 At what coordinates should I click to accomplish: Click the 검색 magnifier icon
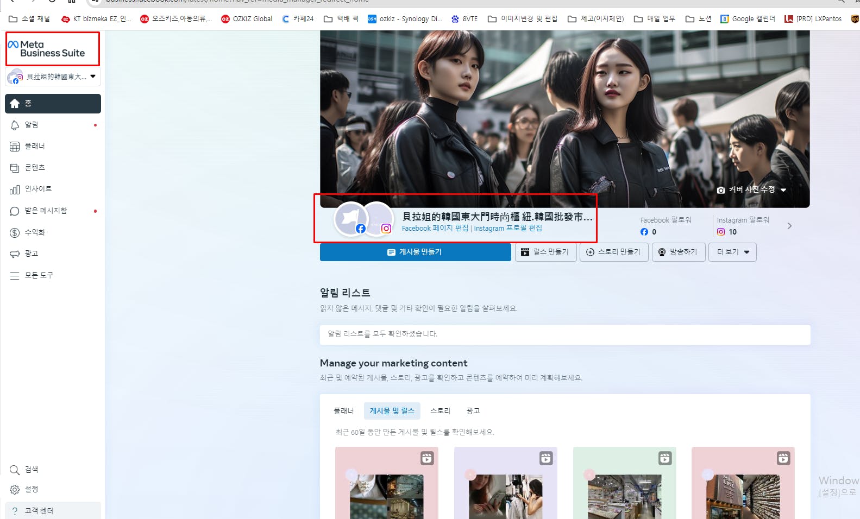coord(15,470)
